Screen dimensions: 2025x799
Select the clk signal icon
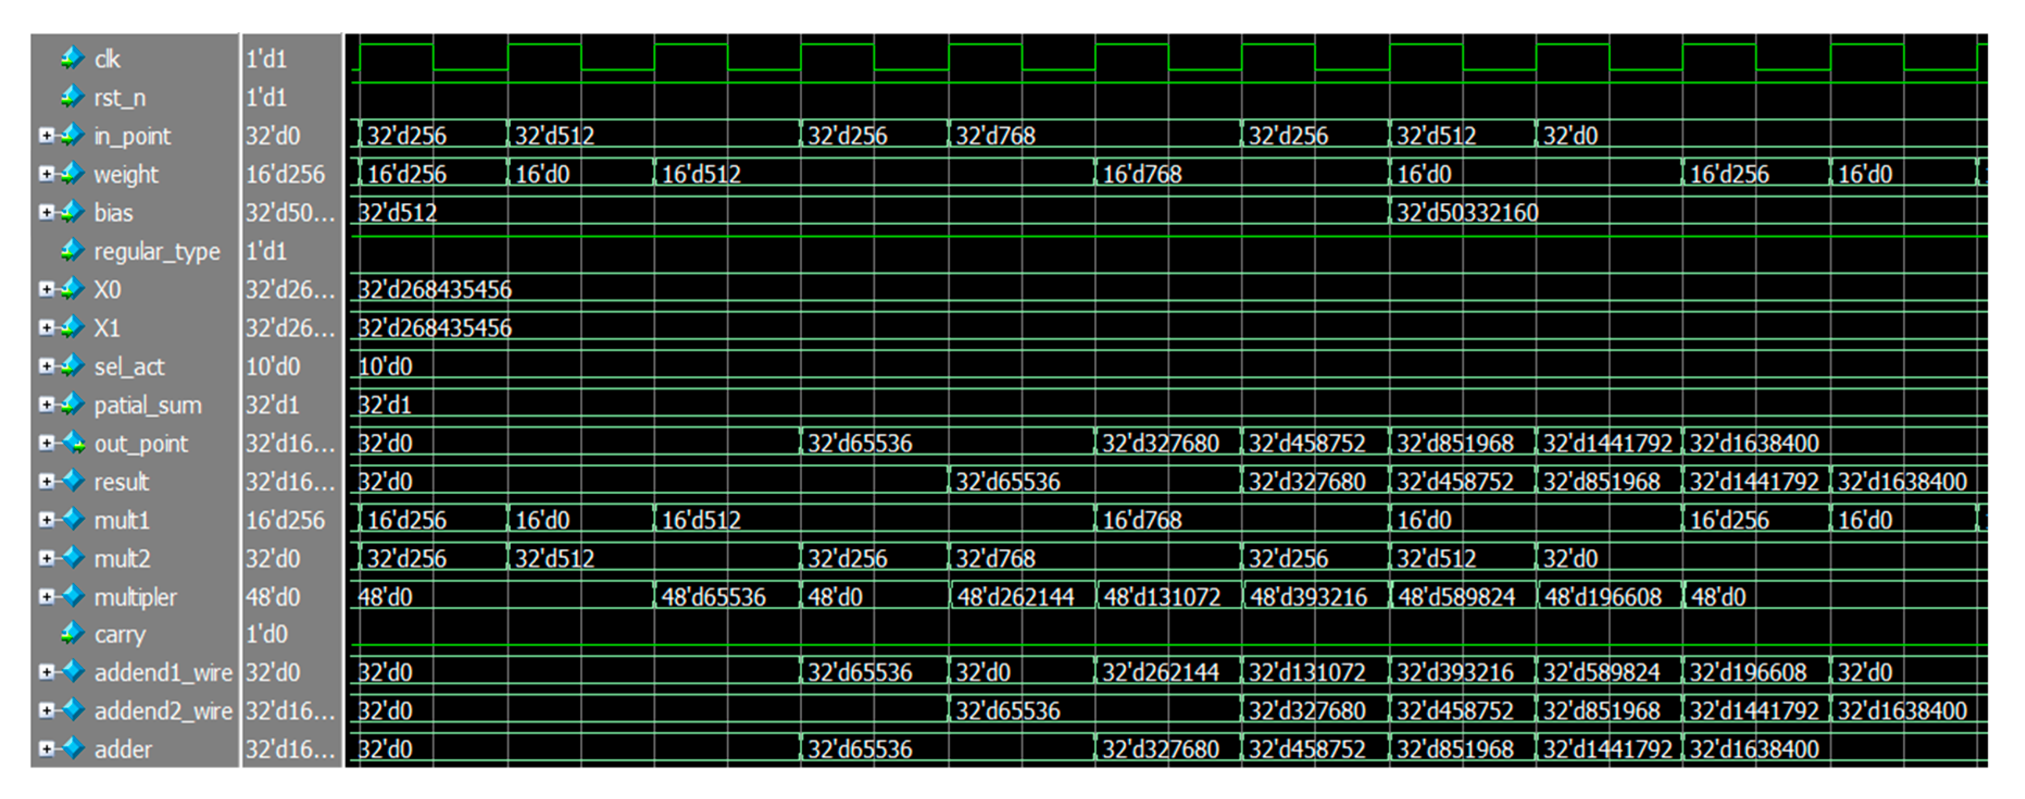[74, 58]
